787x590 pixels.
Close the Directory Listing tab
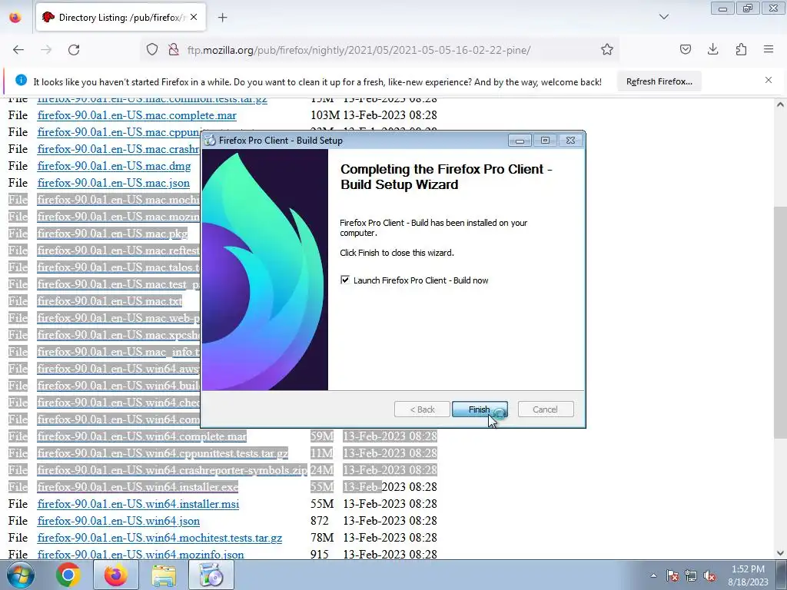point(194,17)
